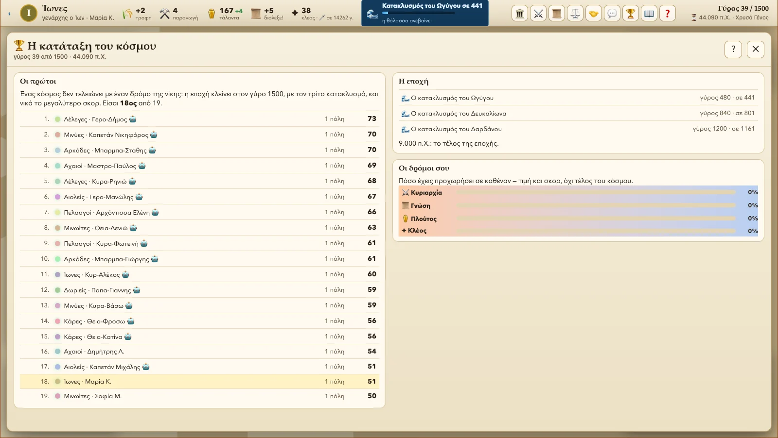Click the hourglass round indicator 'Γύρος 39 / 1500'
The height and width of the screenshot is (438, 778).
tap(743, 8)
